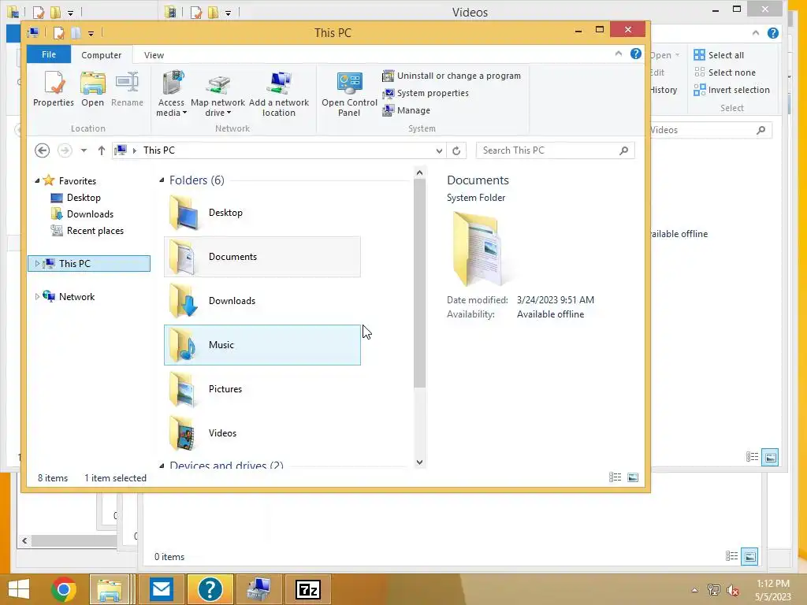
Task: Click search magnifier in Videos window
Action: point(761,130)
